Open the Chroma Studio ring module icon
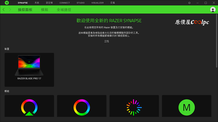 coord(82,107)
